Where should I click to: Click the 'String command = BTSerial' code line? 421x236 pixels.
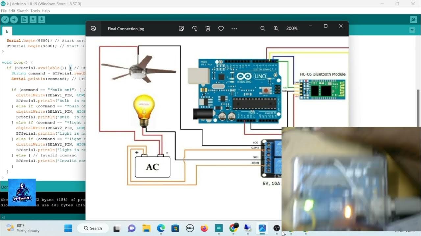pyautogui.click(x=48, y=73)
